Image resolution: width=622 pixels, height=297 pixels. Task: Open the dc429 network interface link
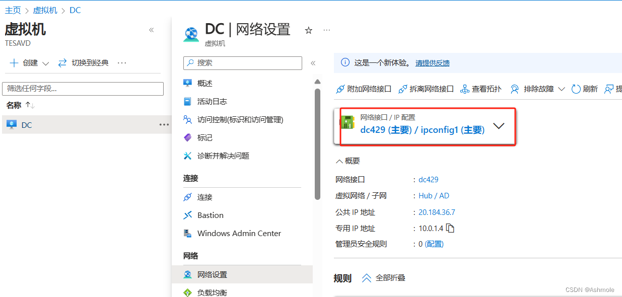coord(429,180)
